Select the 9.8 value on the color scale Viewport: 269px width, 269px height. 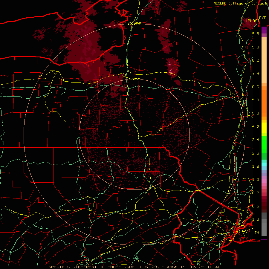click(x=256, y=33)
